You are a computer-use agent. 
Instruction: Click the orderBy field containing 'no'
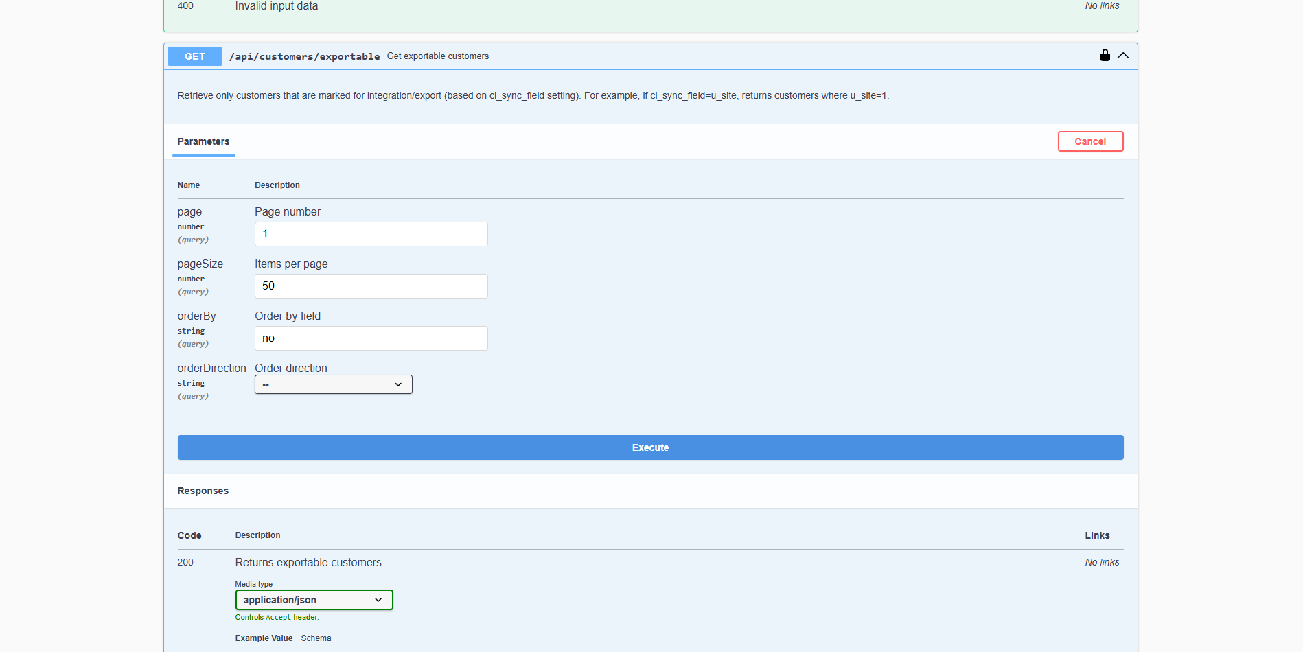(x=371, y=338)
